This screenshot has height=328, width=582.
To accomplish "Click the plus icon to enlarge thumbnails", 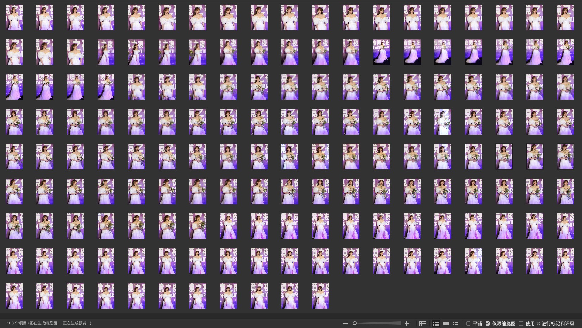I will [407, 323].
